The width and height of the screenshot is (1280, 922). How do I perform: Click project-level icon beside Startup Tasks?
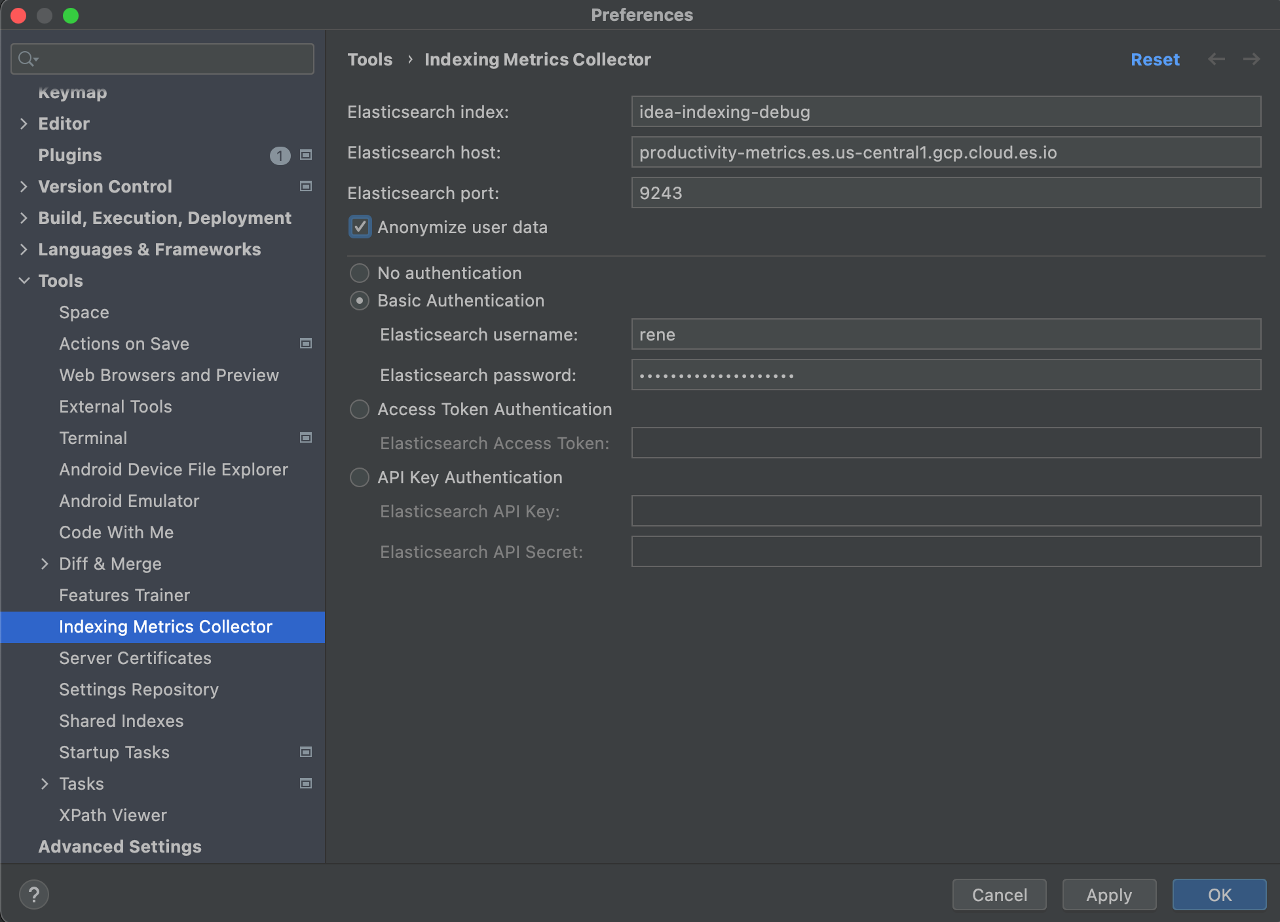[305, 752]
